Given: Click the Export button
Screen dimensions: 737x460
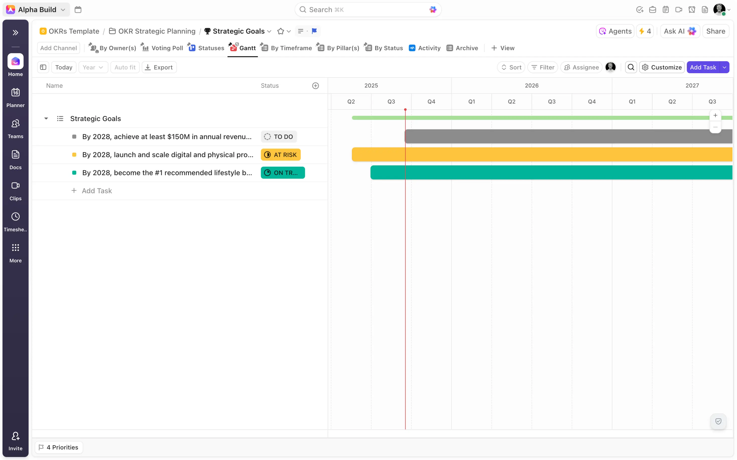Looking at the screenshot, I should (159, 67).
